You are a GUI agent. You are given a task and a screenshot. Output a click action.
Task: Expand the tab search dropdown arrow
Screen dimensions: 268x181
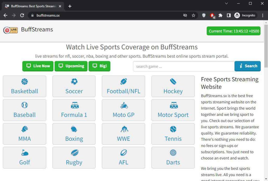[x=226, y=3]
